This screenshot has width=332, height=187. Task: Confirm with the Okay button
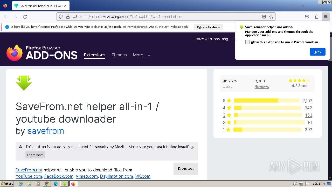point(317,52)
